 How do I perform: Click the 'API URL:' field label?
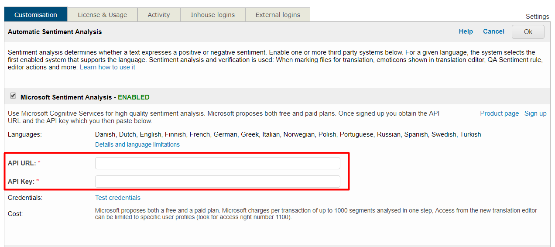click(x=22, y=163)
